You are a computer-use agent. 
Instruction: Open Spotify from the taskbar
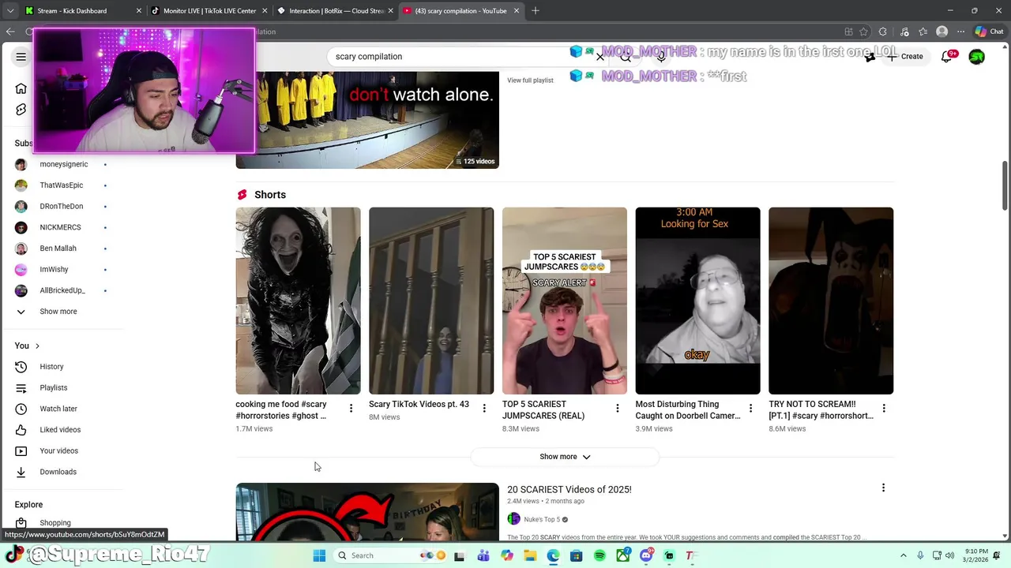pos(600,555)
